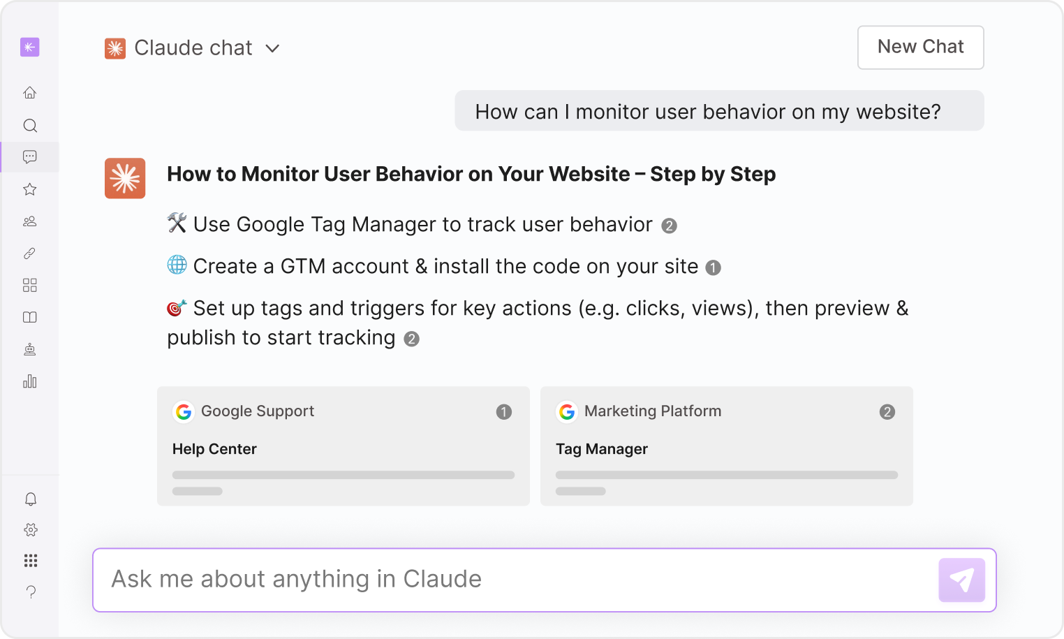The width and height of the screenshot is (1064, 639).
Task: Select the chat bubble icon in sidebar
Action: click(x=29, y=157)
